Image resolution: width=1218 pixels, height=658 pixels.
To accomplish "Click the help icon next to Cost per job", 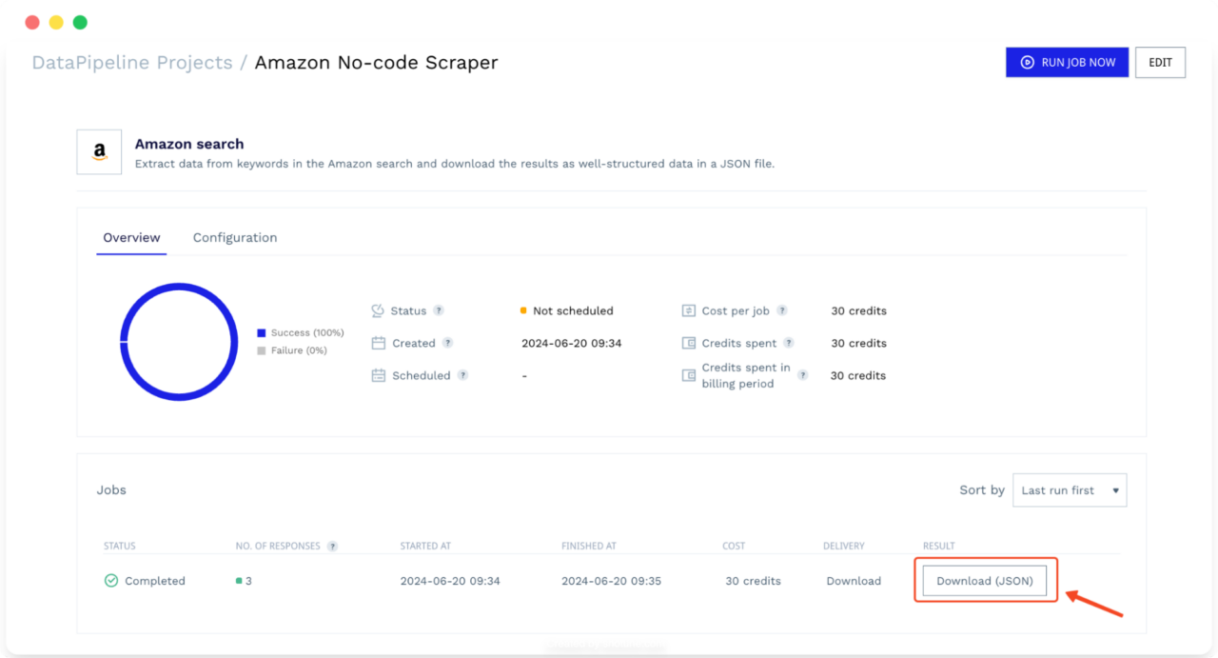I will (x=782, y=310).
